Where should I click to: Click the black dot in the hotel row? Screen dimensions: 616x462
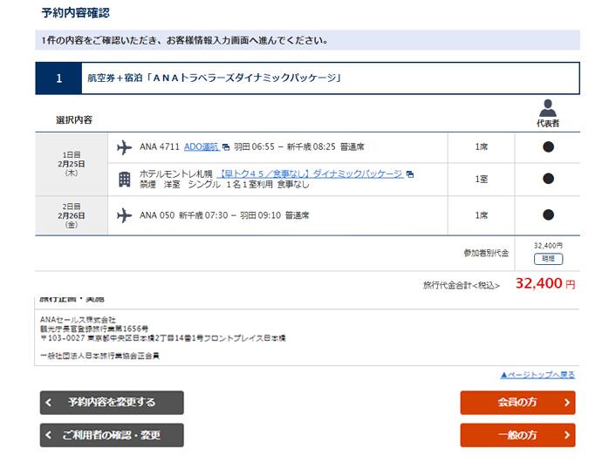(x=548, y=179)
